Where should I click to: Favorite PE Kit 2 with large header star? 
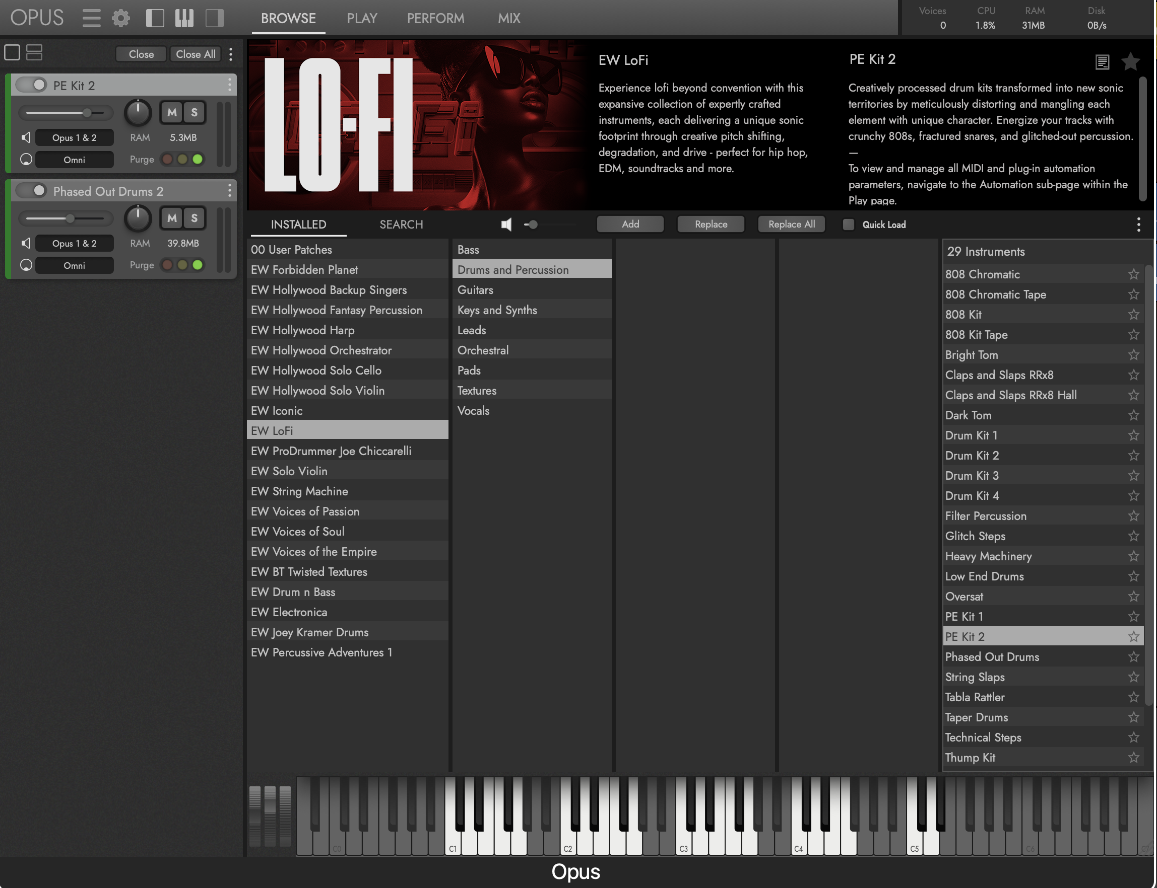pyautogui.click(x=1131, y=61)
